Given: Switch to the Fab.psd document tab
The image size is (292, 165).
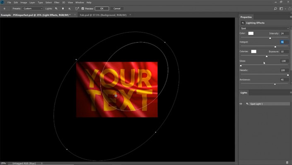Looking at the screenshot, I should [103, 15].
